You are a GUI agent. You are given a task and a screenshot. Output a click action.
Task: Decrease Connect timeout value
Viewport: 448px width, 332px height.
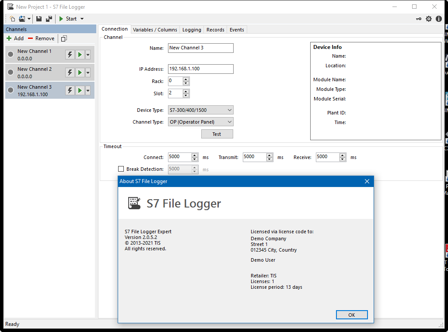195,159
